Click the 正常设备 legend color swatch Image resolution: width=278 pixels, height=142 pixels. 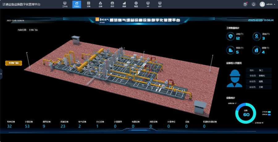(x=269, y=112)
